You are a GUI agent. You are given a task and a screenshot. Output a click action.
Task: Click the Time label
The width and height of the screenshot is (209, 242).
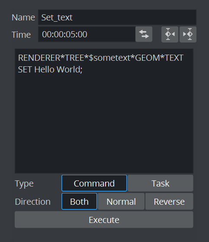click(x=21, y=35)
